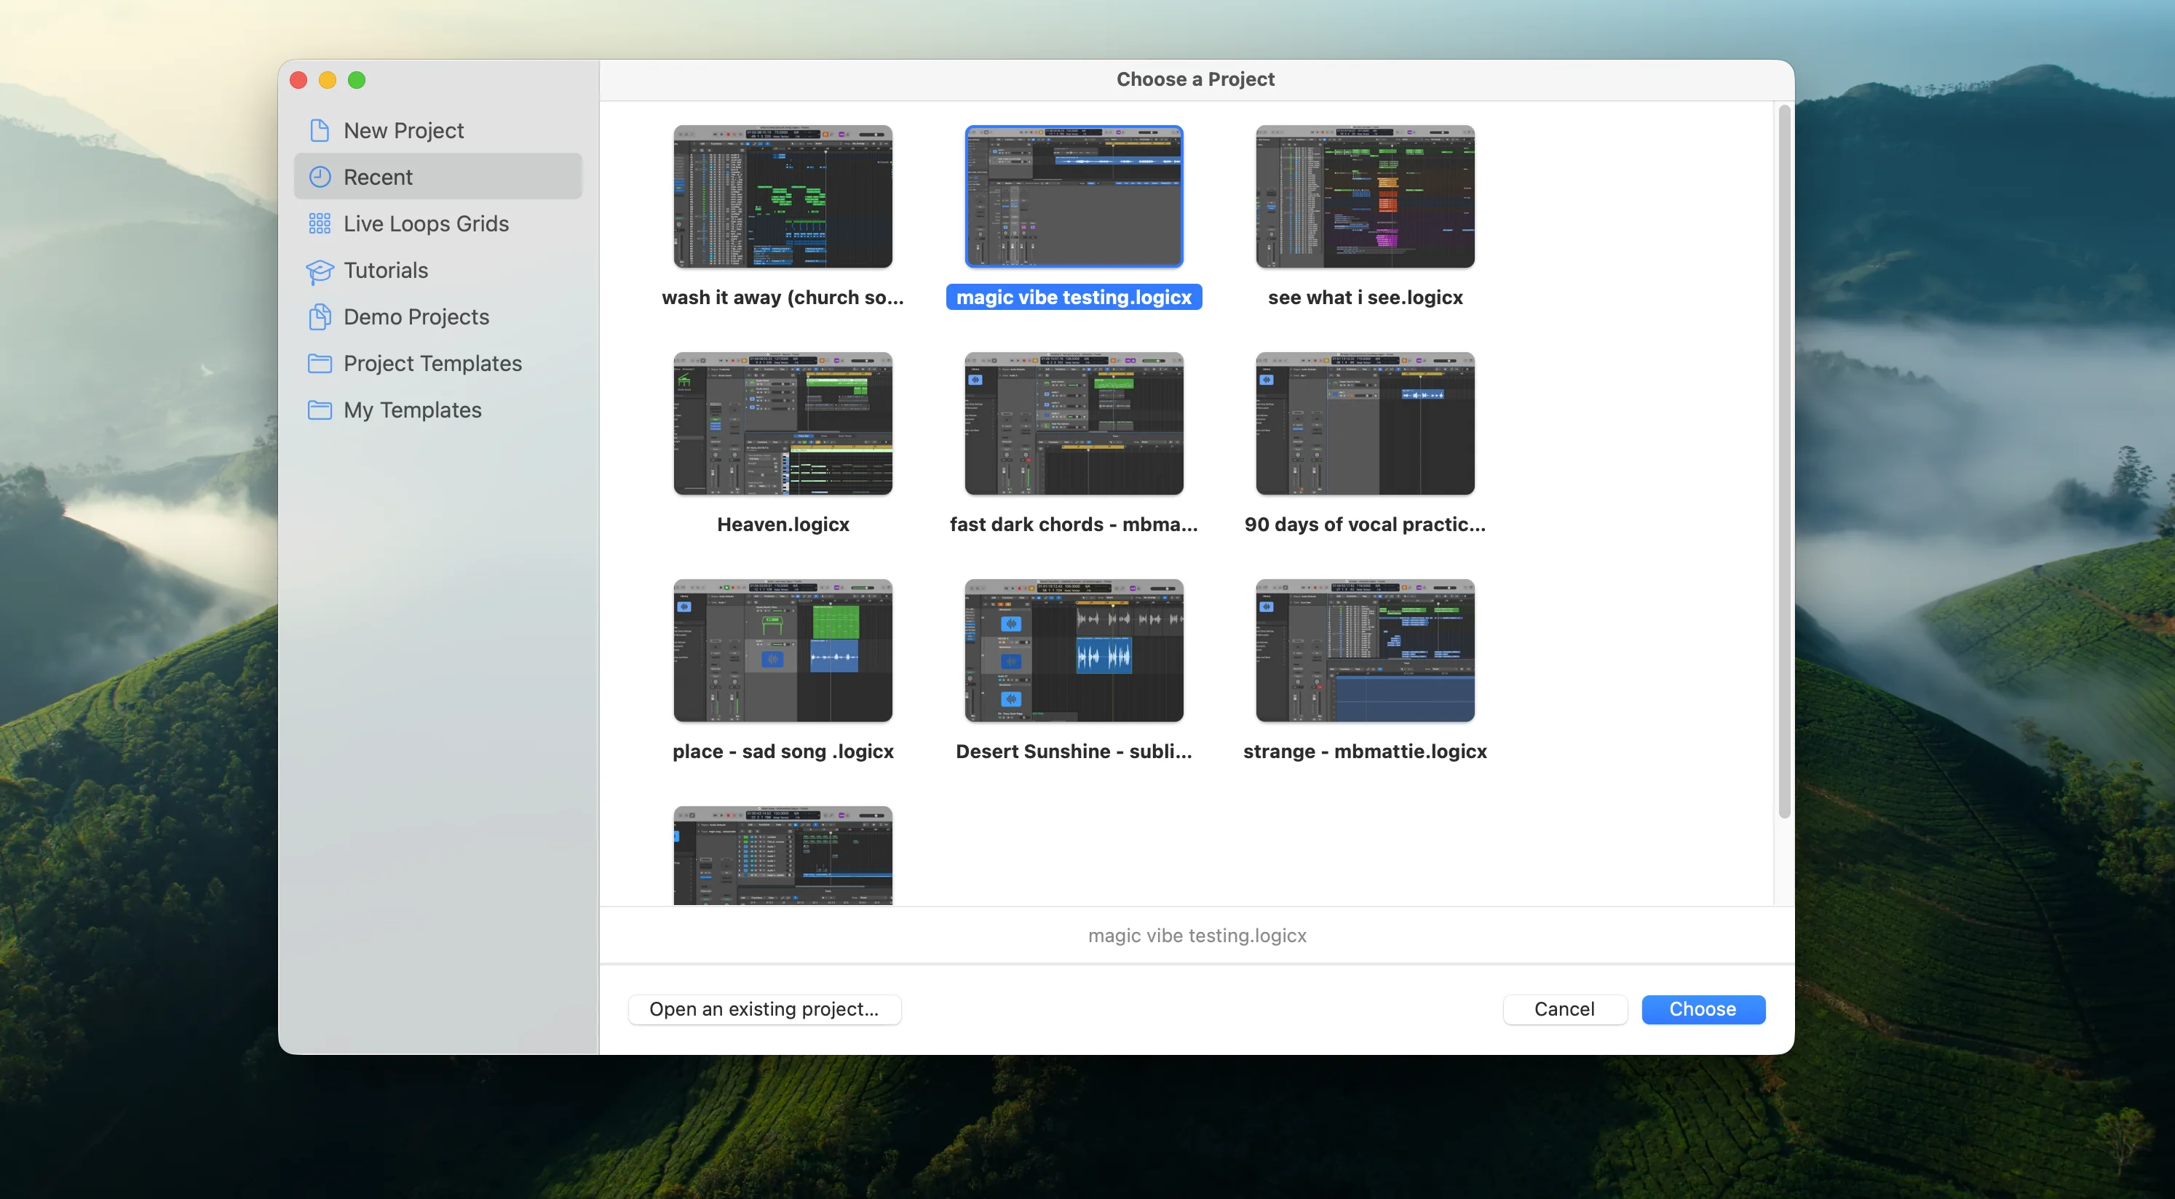
Task: Select fast dark chords project thumbnail
Action: (1074, 423)
